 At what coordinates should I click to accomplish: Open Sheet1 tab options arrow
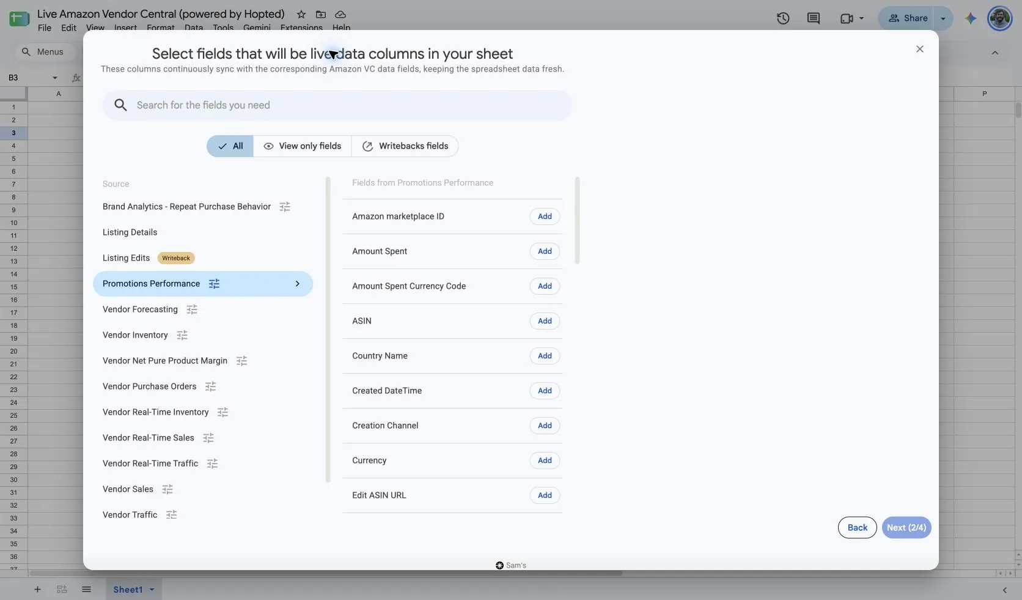pos(152,590)
